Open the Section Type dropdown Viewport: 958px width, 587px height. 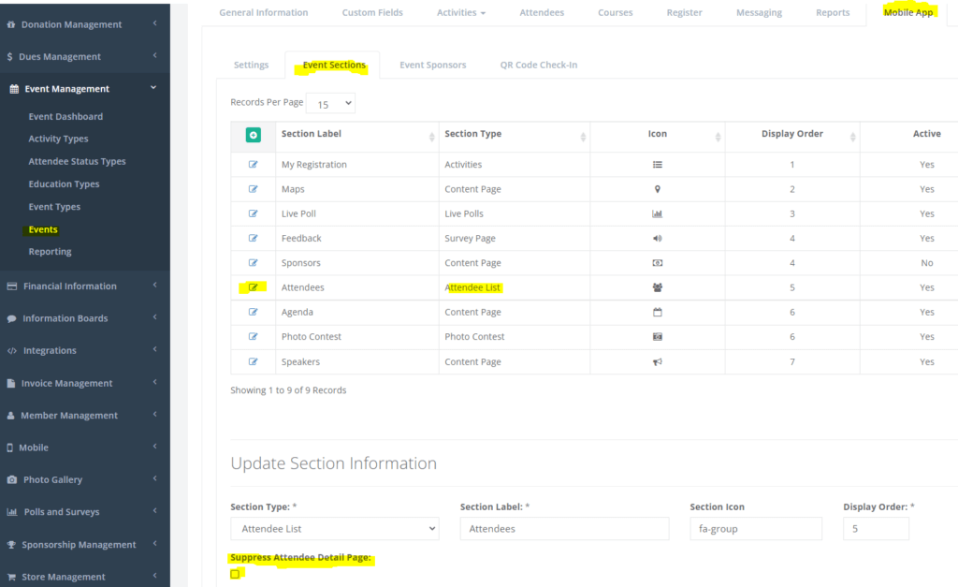pos(334,529)
